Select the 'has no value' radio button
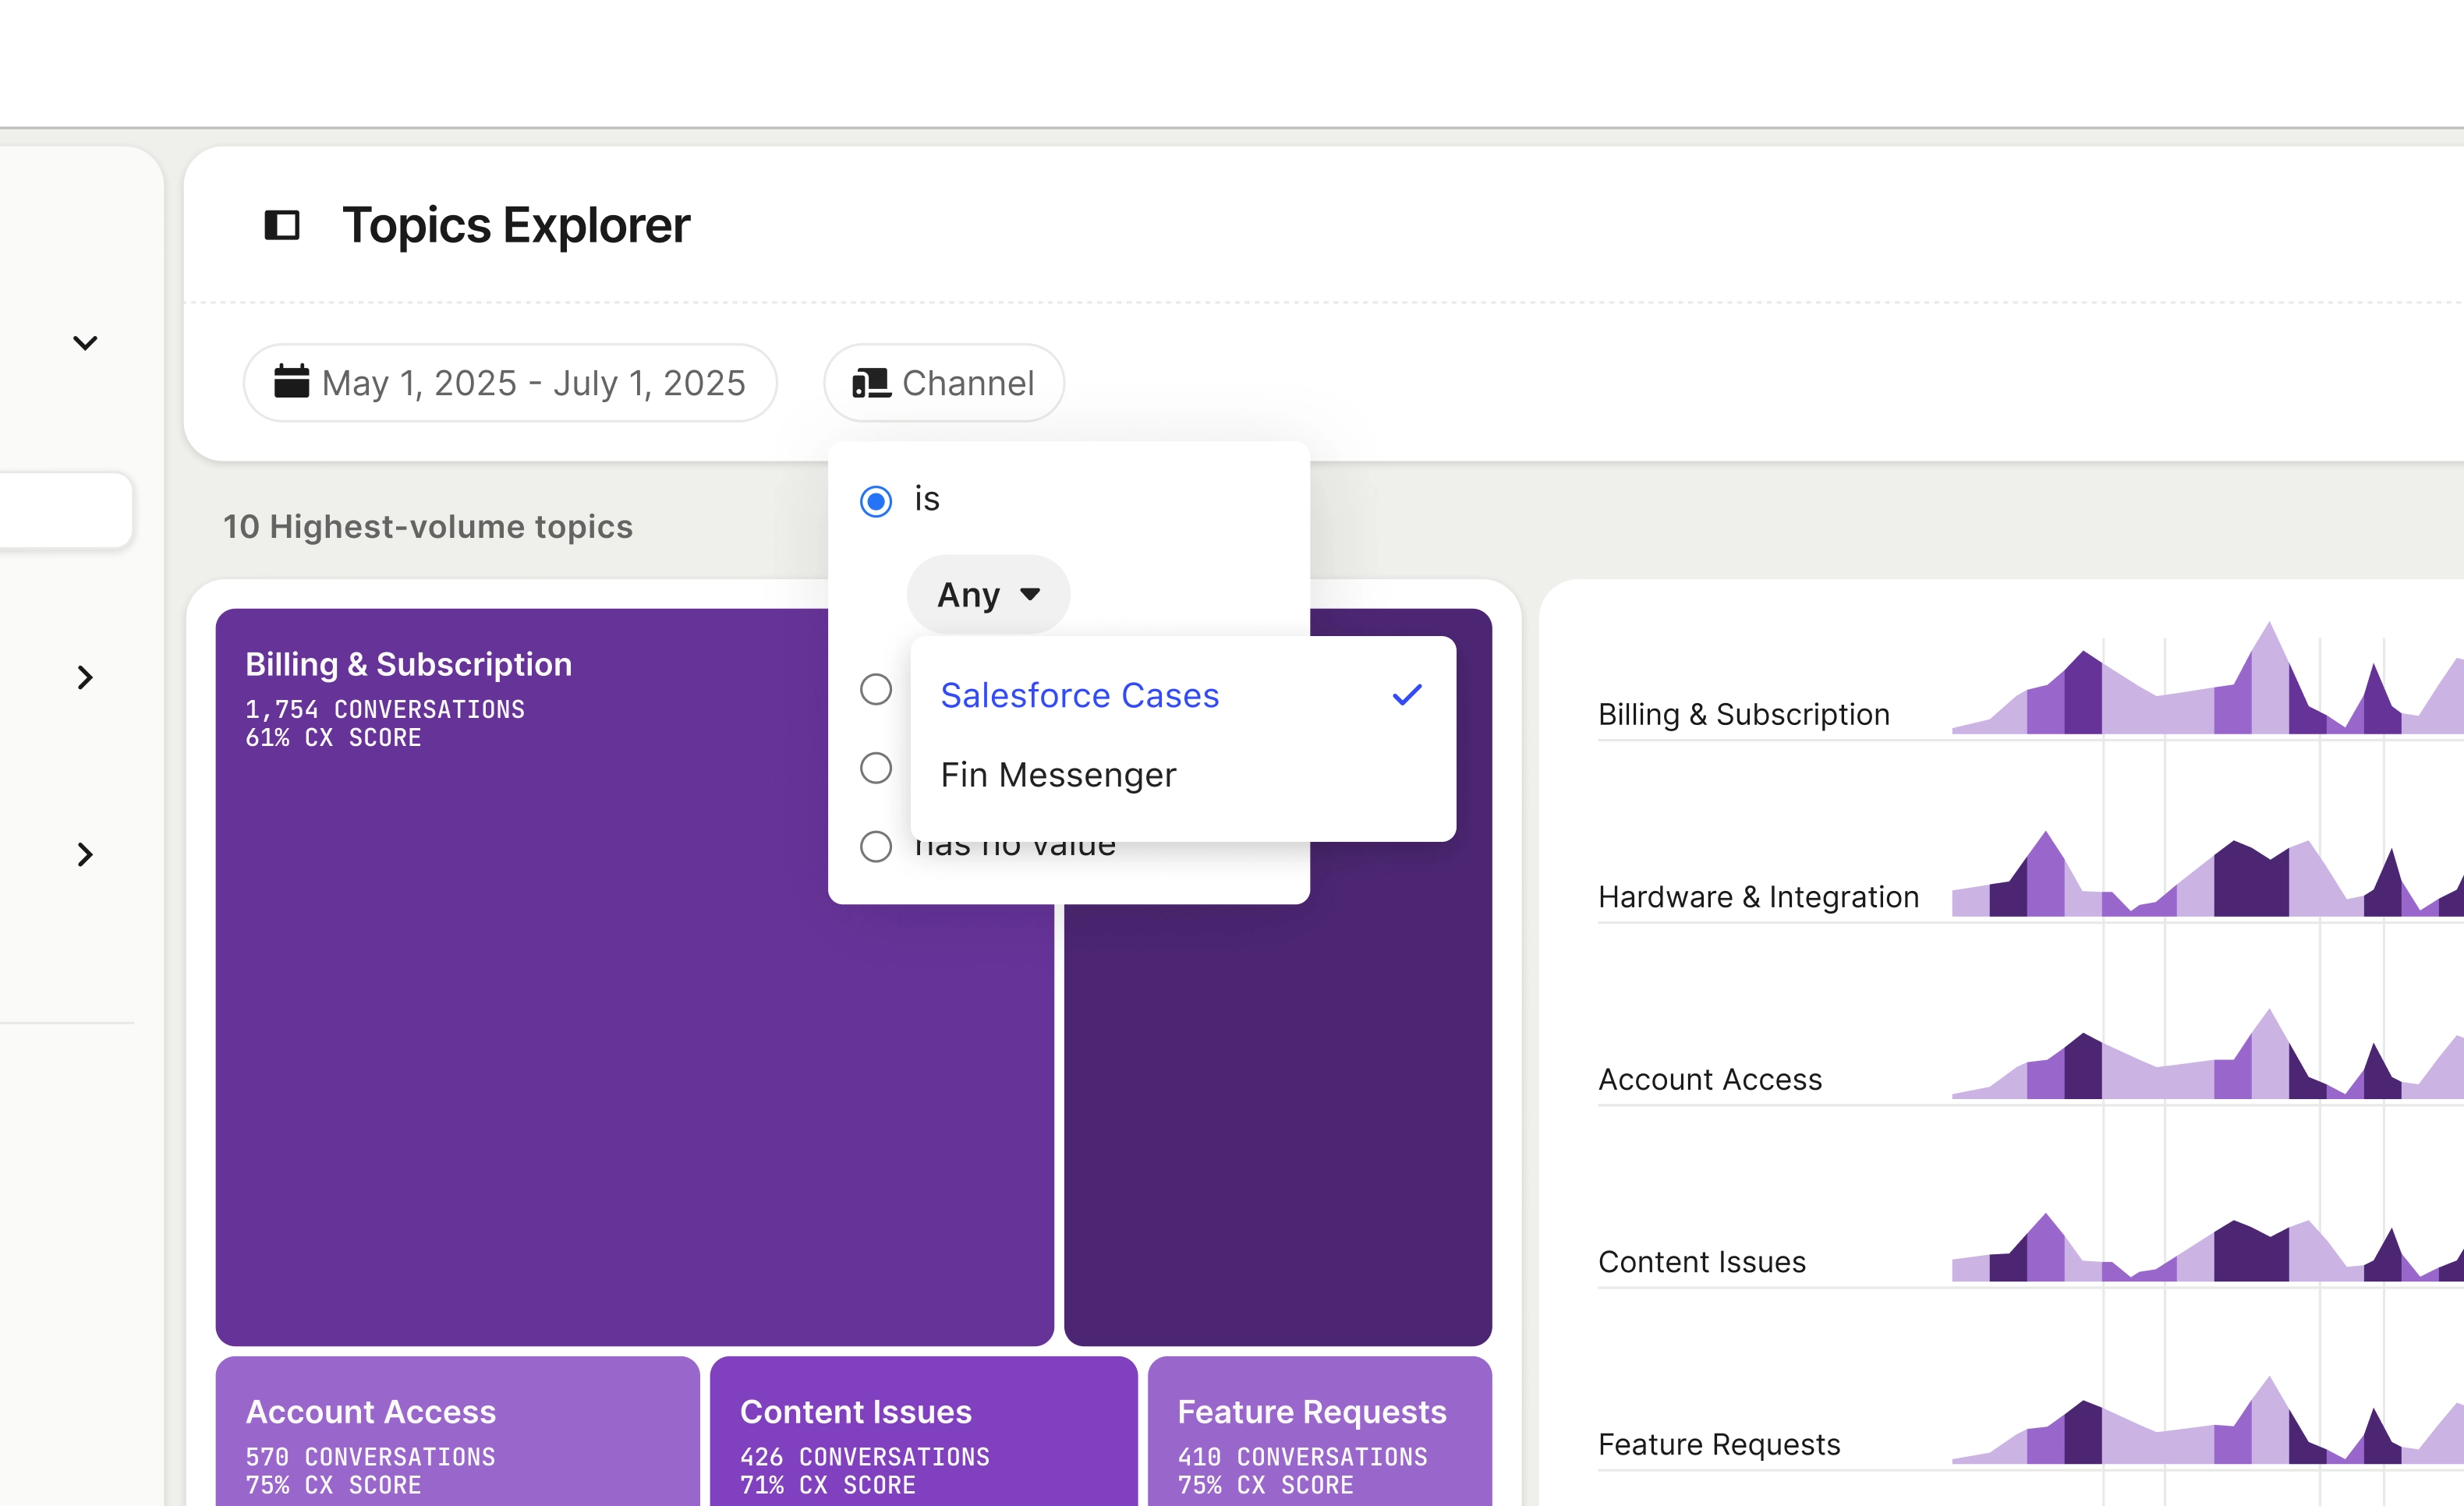This screenshot has height=1506, width=2464. click(876, 846)
